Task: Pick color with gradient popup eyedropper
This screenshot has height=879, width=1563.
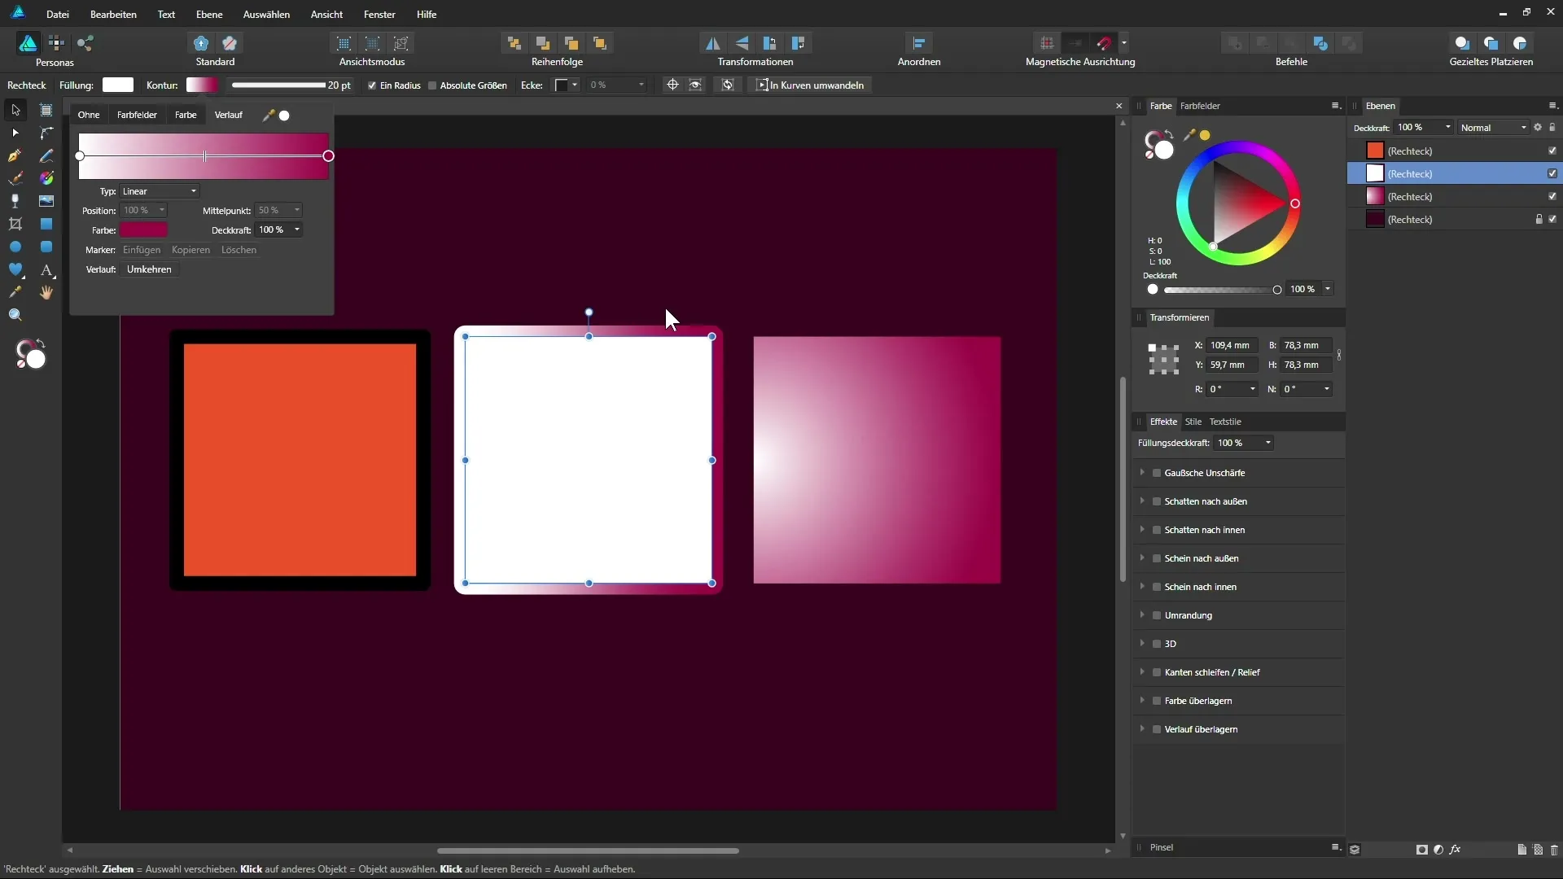Action: [x=268, y=116]
